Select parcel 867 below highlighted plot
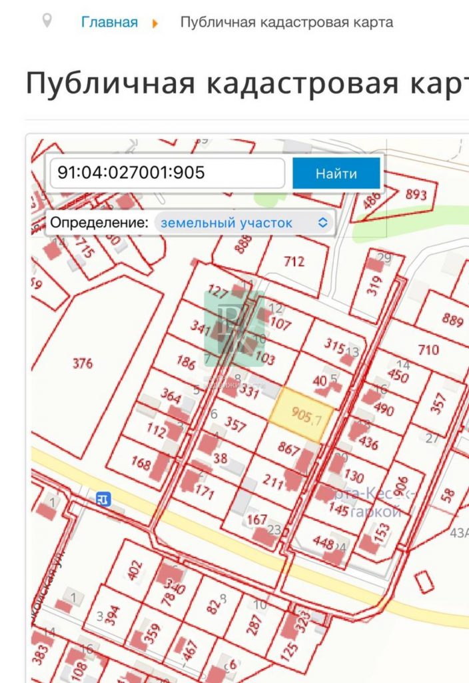The width and height of the screenshot is (469, 683). click(x=288, y=448)
